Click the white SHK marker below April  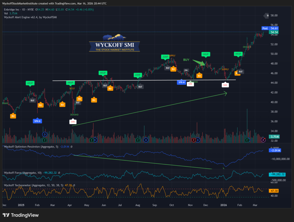(x=73, y=122)
